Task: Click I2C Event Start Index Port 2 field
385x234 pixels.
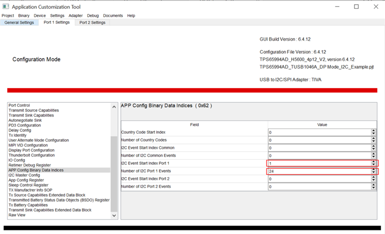Action: [319, 179]
